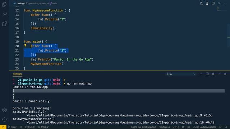Open the Accounts menu

(4, 110)
